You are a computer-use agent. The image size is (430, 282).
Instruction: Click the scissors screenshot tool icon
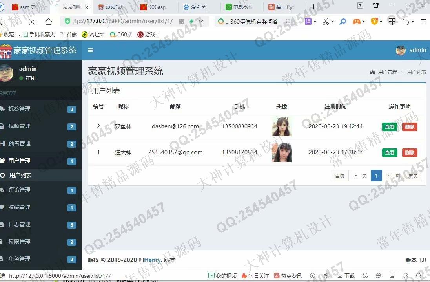click(x=326, y=22)
